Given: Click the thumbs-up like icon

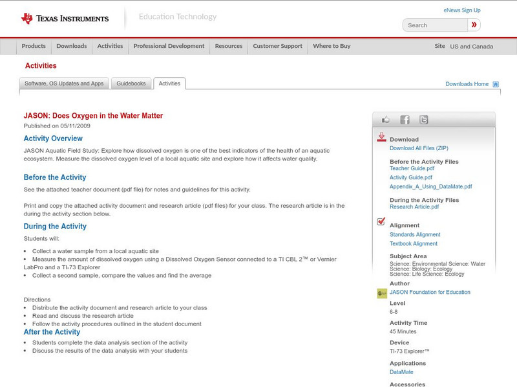Looking at the screenshot, I should 385,120.
